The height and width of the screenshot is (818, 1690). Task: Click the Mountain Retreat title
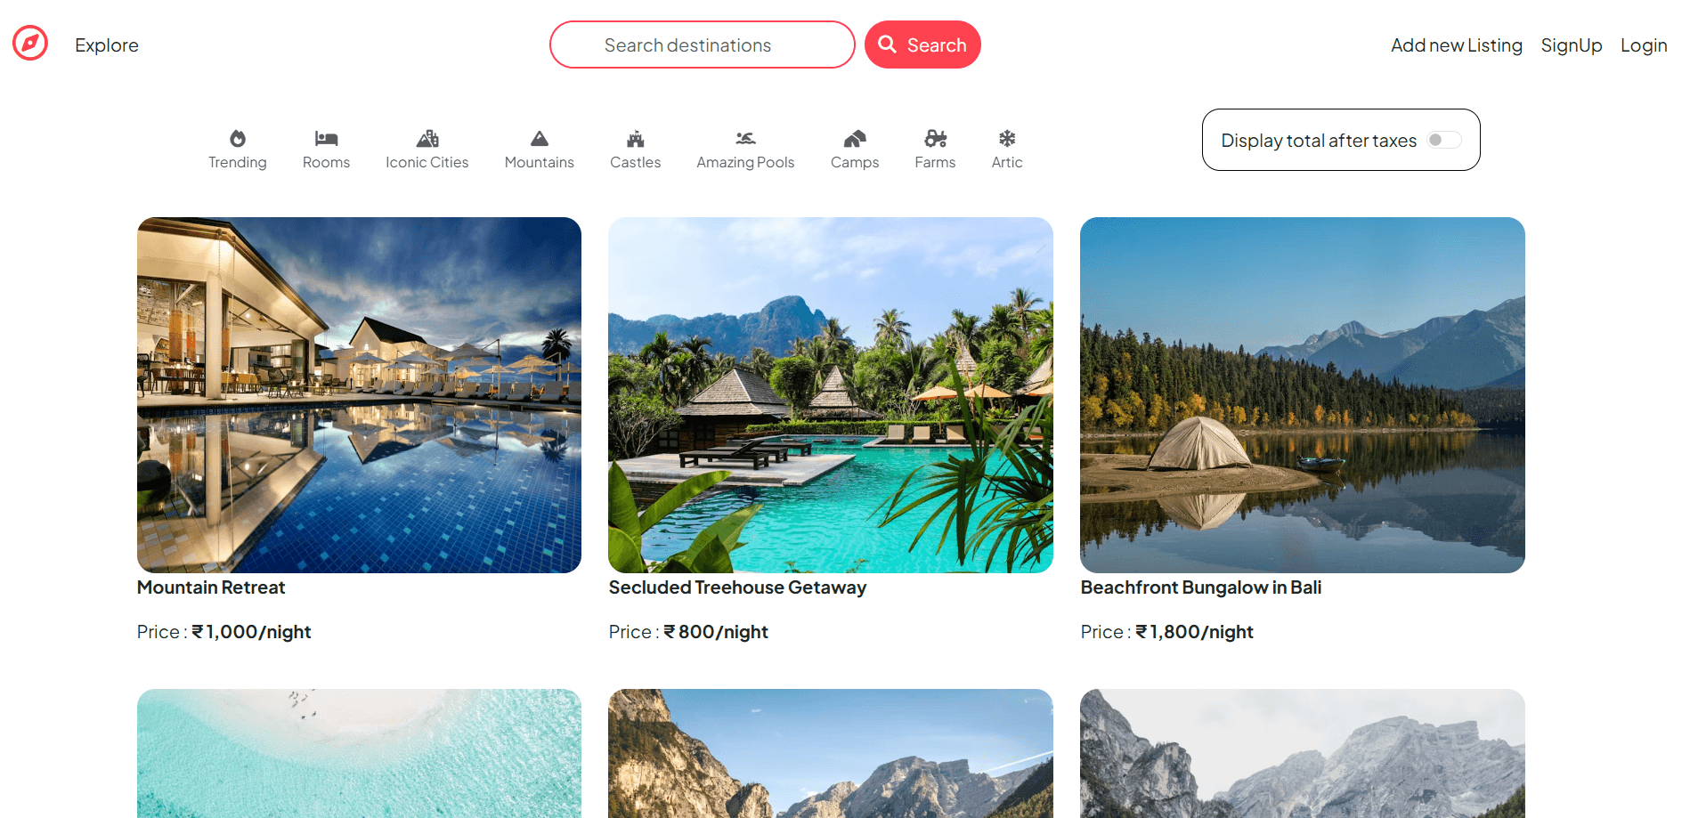tap(211, 587)
